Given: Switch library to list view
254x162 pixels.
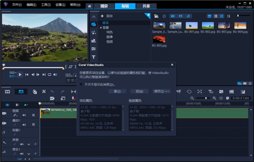Looking at the screenshot, I should [x=216, y=16].
